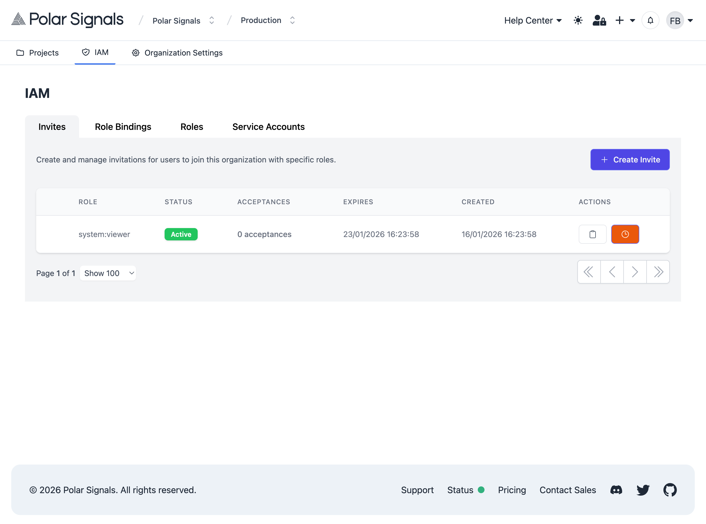Screen dimensions: 706x524
Task: Go to the last page arrow
Action: pos(658,272)
